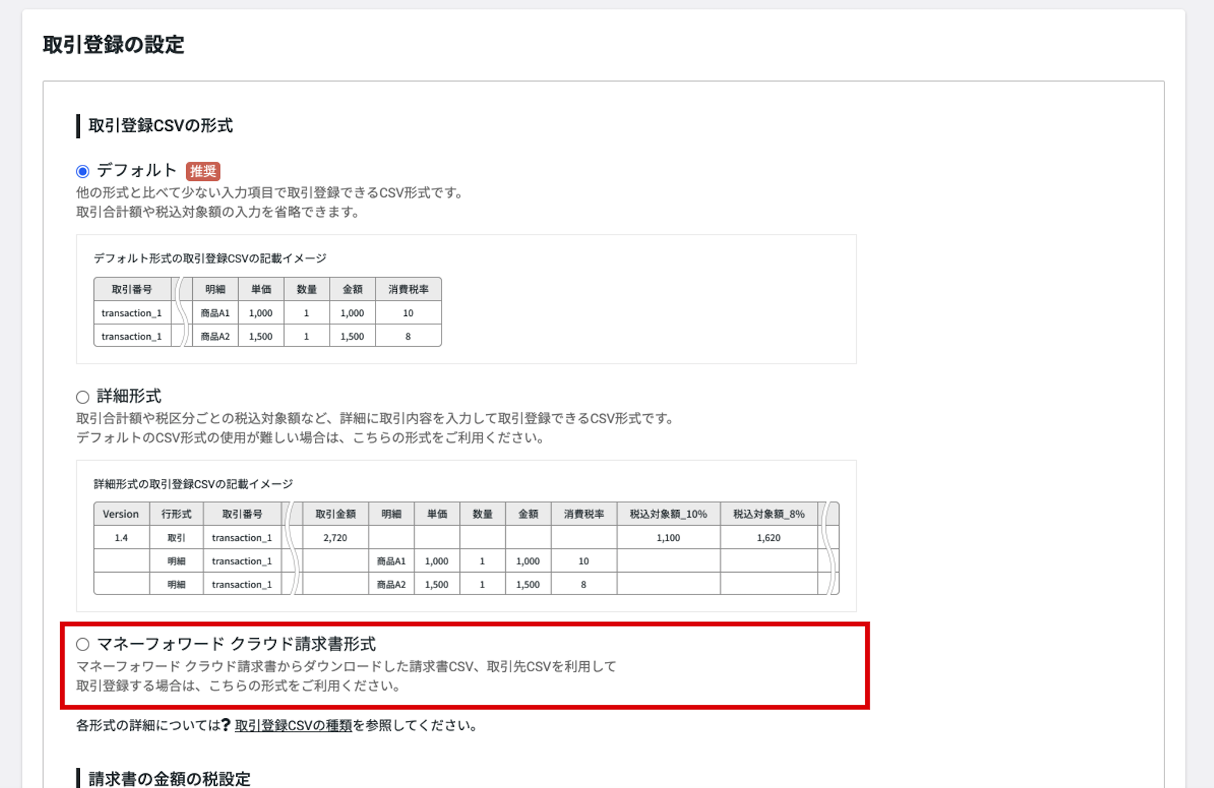Image resolution: width=1214 pixels, height=788 pixels.
Task: Click the default-format sample CSV table image
Action: (x=267, y=312)
